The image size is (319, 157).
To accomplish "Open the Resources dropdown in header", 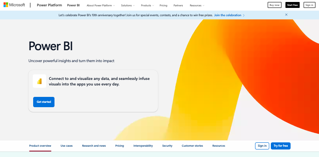I will click(197, 6).
